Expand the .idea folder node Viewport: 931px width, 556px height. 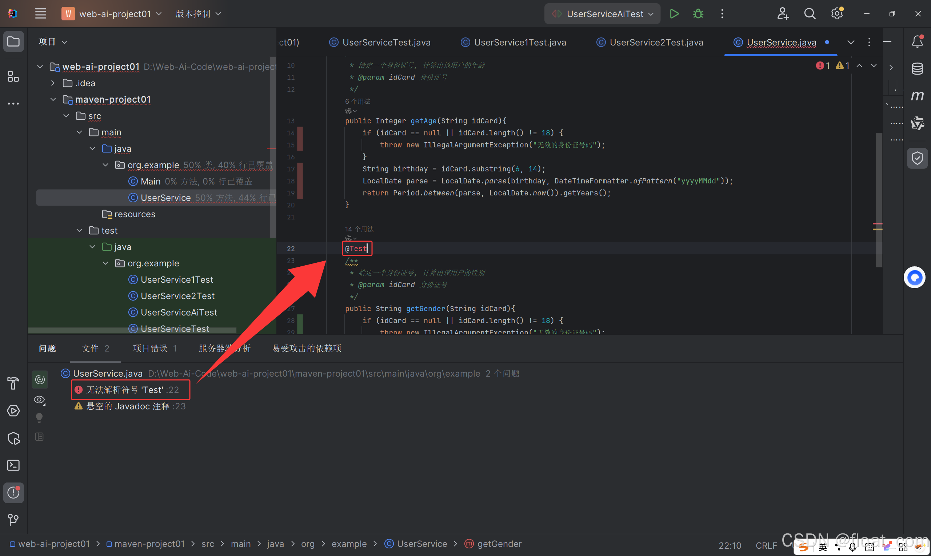click(x=53, y=83)
